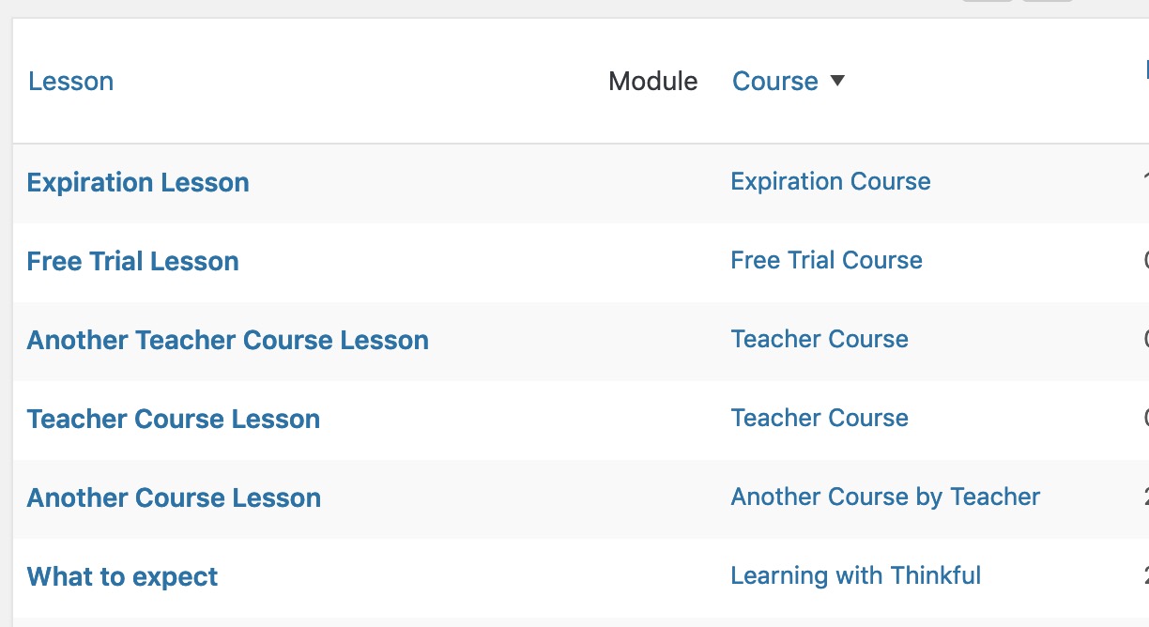Click the right partially visible button above the table

pyautogui.click(x=1047, y=1)
